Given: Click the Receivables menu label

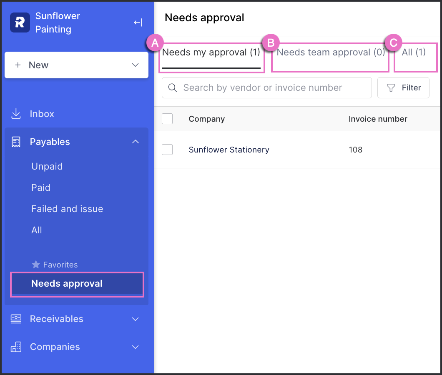Looking at the screenshot, I should point(57,319).
